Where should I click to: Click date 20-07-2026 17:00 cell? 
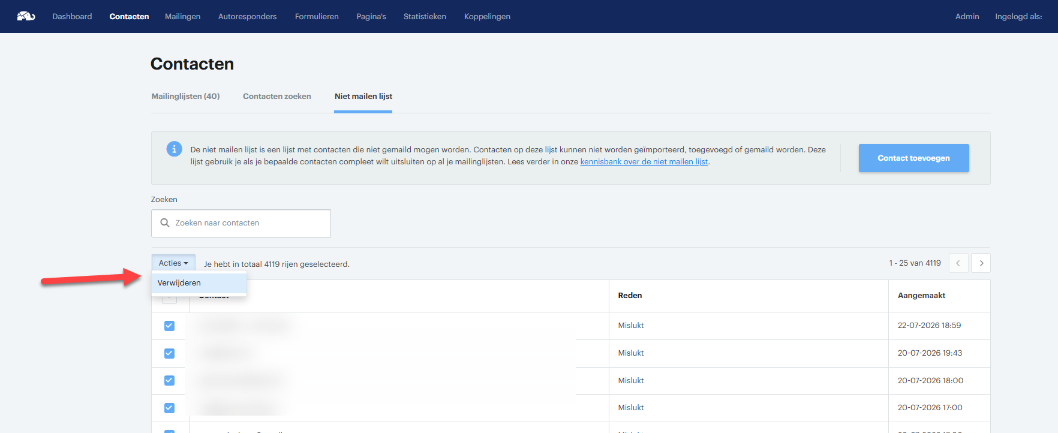pyautogui.click(x=930, y=407)
